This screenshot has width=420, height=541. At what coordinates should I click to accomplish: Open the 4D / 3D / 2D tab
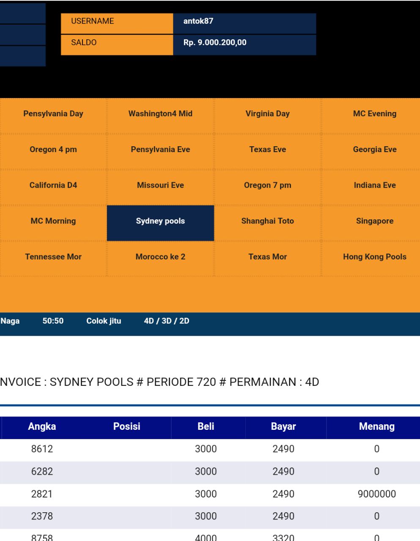coord(166,321)
